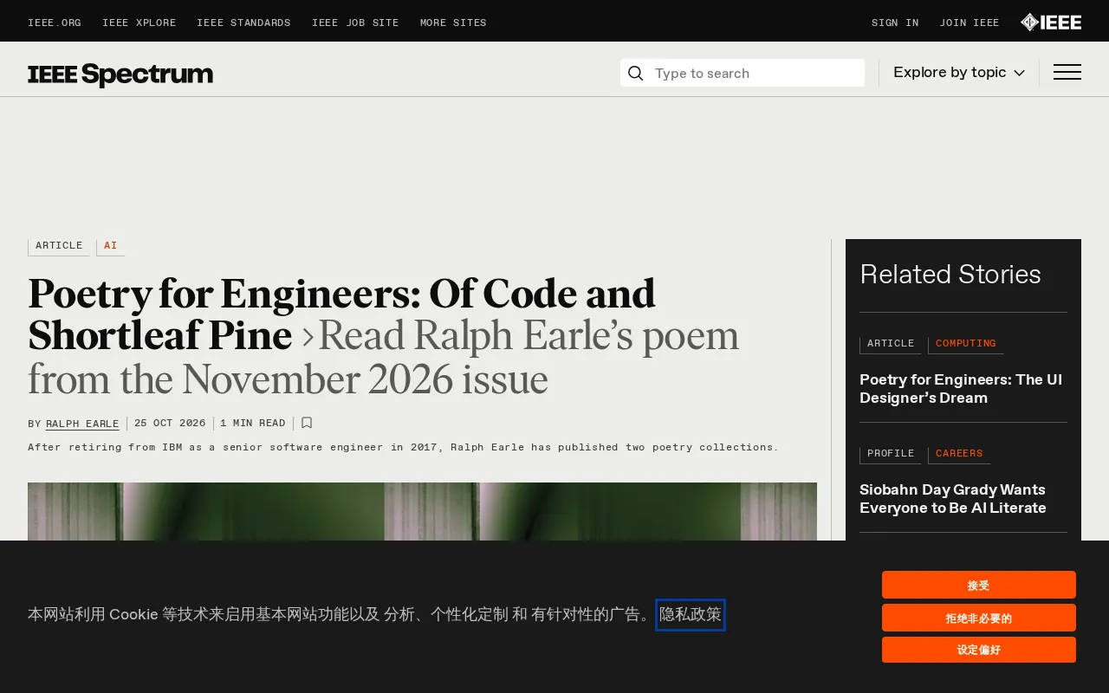Screen dimensions: 1109x693
Task: Accept cookies with the 接受 button
Action: pyautogui.click(x=979, y=585)
